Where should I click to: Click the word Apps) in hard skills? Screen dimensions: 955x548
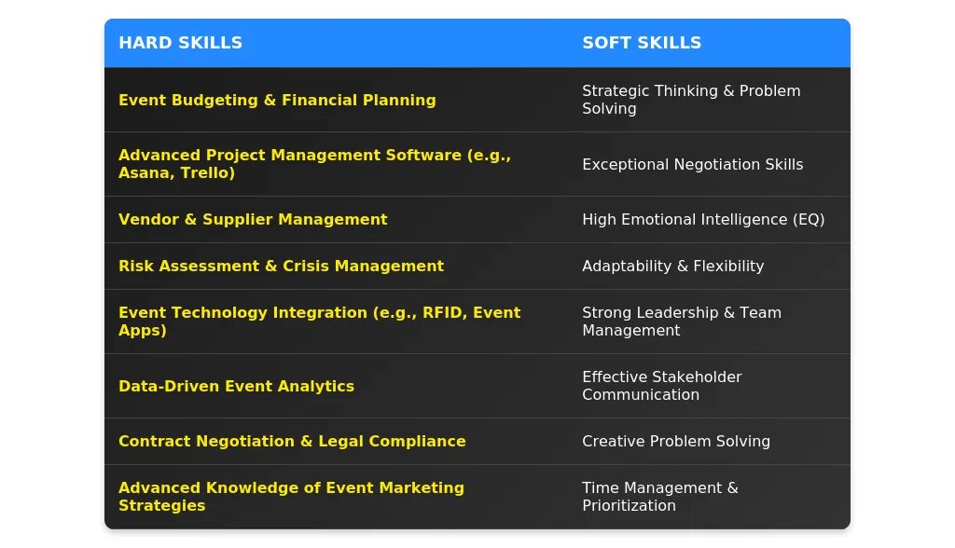143,331
